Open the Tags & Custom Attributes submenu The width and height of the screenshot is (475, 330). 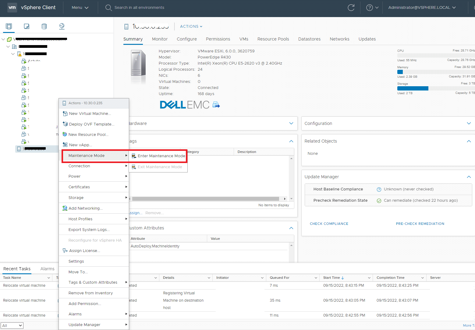(x=94, y=282)
